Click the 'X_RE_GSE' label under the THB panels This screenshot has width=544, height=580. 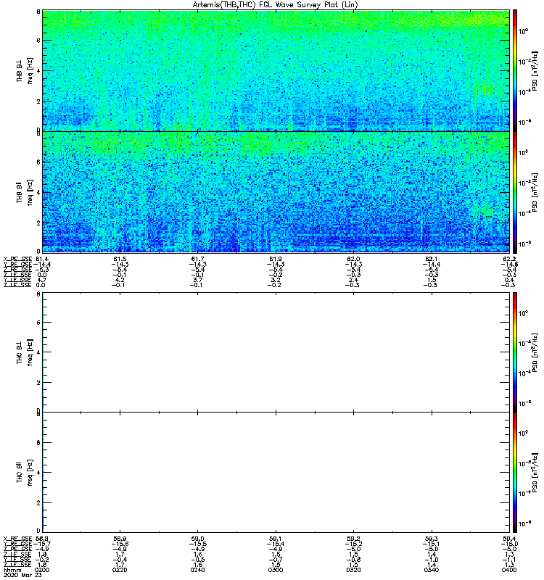click(x=17, y=259)
